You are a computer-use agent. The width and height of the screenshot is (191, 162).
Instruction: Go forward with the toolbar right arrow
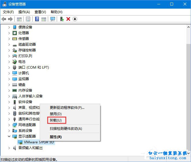[x=10, y=19]
